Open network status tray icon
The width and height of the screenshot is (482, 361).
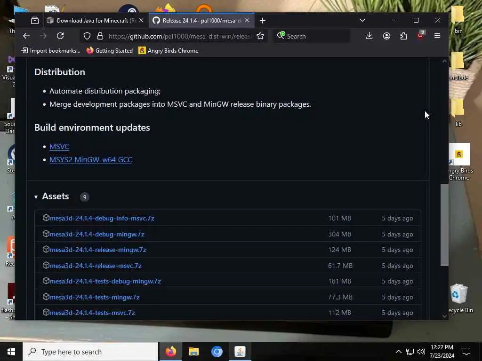410,352
